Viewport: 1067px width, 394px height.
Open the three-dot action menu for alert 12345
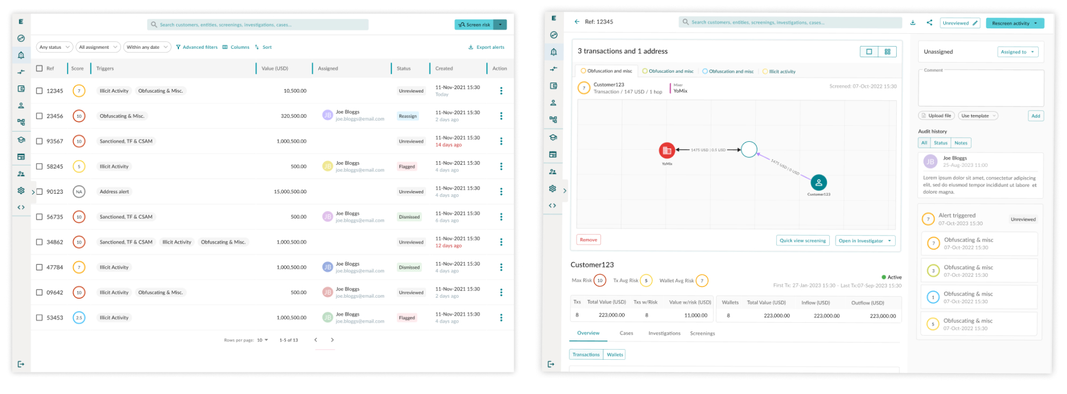pyautogui.click(x=501, y=91)
